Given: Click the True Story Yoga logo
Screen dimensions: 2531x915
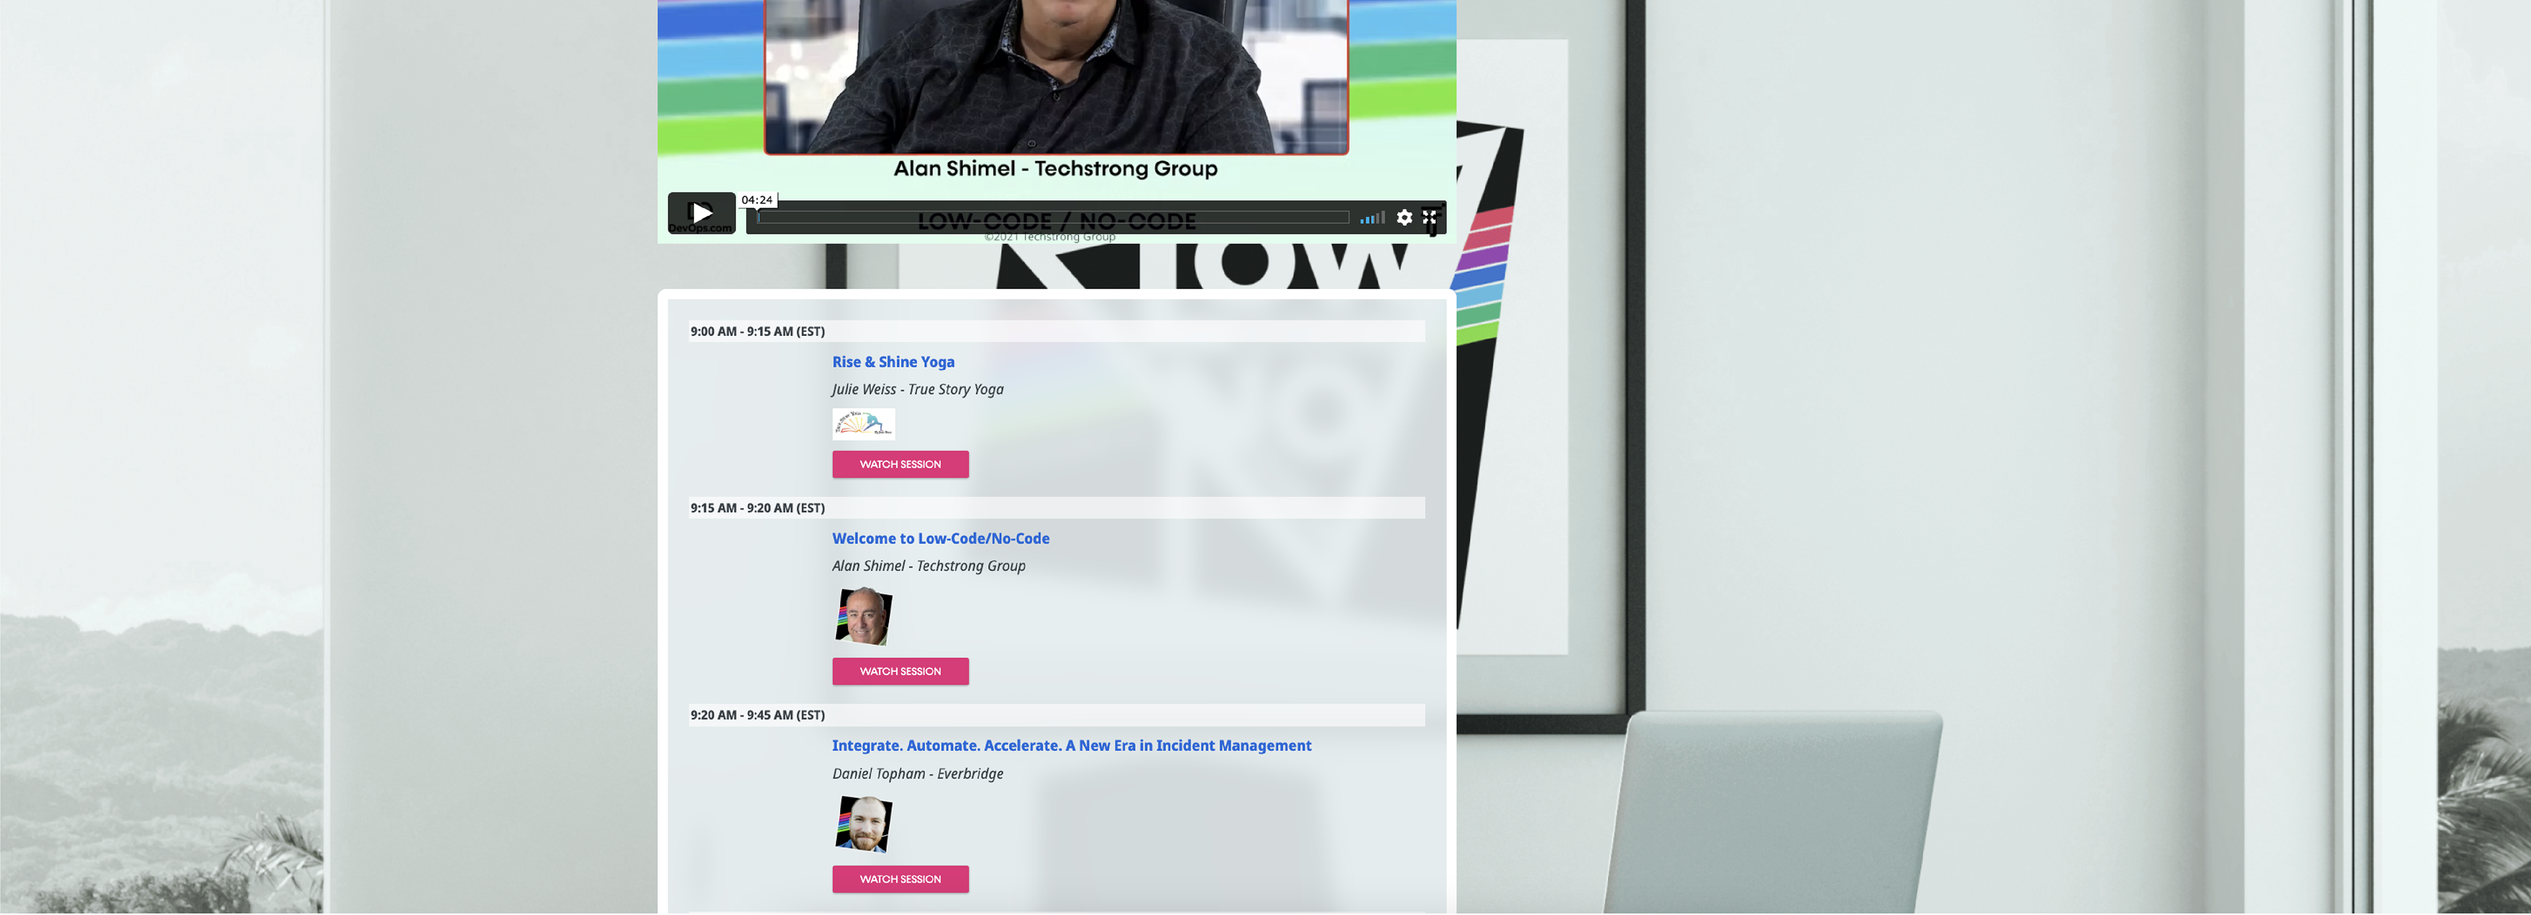Looking at the screenshot, I should coord(863,424).
